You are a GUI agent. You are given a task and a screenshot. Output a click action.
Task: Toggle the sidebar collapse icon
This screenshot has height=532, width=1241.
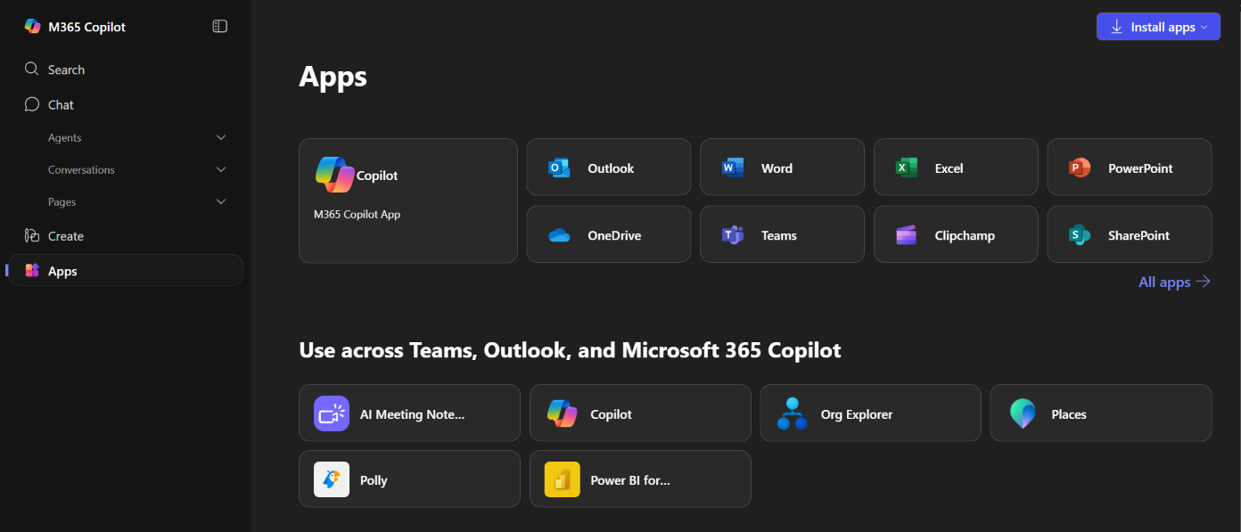(x=219, y=27)
